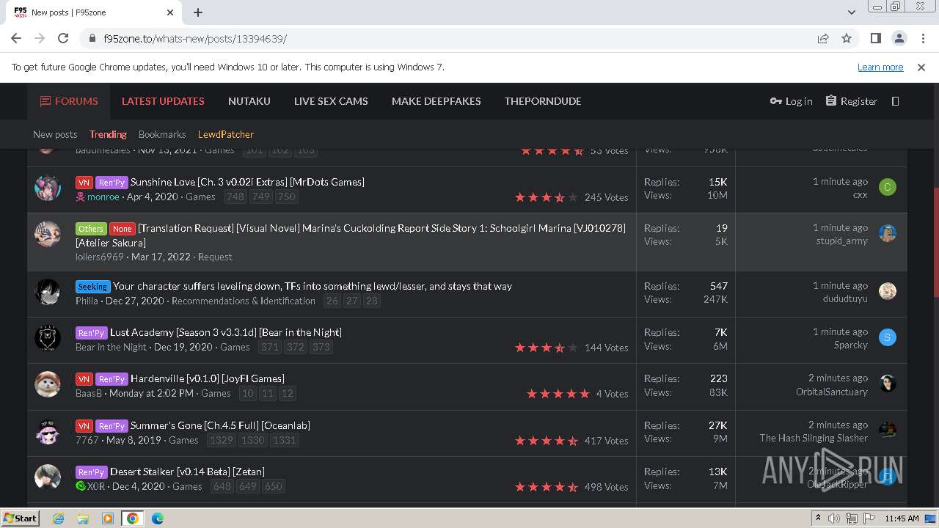Open LewdPatcher sub-navigation link

tap(226, 134)
